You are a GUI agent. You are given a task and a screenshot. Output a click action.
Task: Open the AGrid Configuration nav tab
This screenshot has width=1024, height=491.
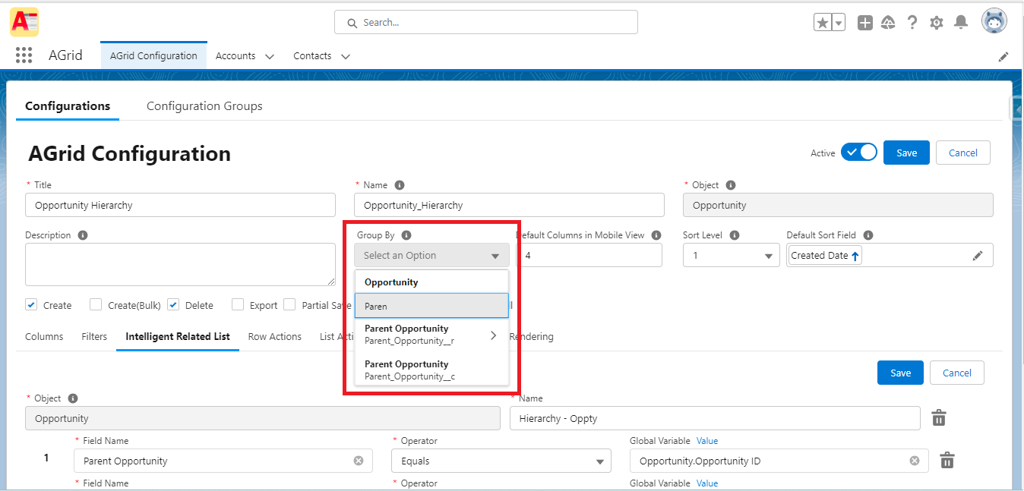point(153,56)
